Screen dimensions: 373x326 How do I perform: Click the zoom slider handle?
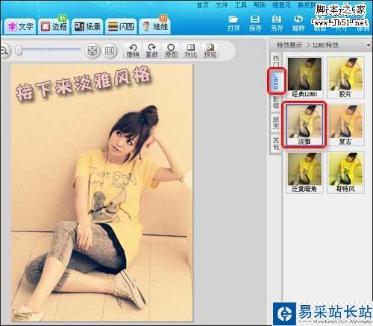click(x=19, y=51)
